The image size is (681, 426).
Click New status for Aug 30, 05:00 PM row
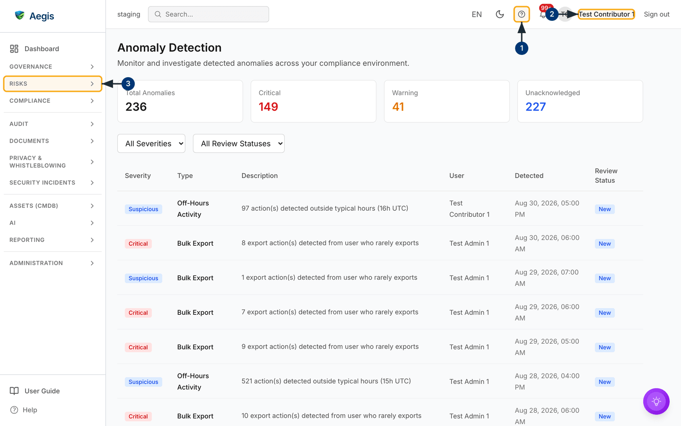pyautogui.click(x=605, y=209)
